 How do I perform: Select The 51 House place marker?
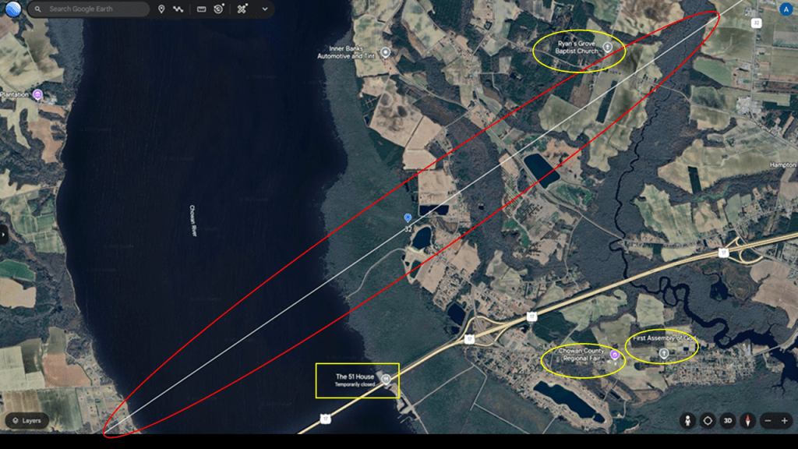point(386,380)
